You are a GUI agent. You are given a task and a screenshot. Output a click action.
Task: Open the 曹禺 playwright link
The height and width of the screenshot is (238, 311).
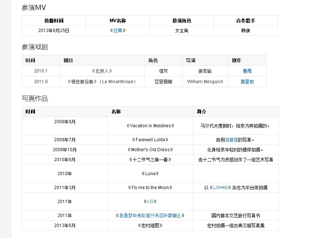coord(247,71)
